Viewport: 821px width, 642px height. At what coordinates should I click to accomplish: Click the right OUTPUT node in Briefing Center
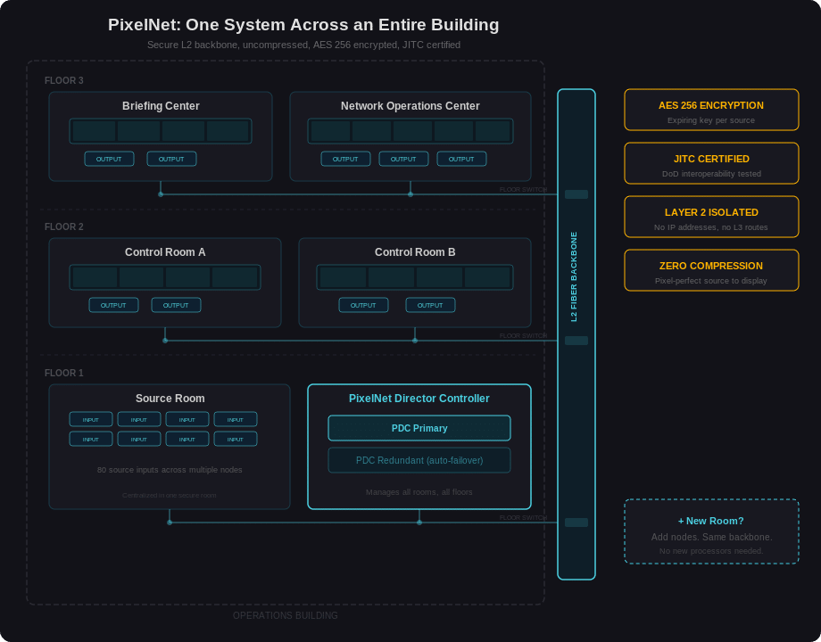tap(171, 159)
